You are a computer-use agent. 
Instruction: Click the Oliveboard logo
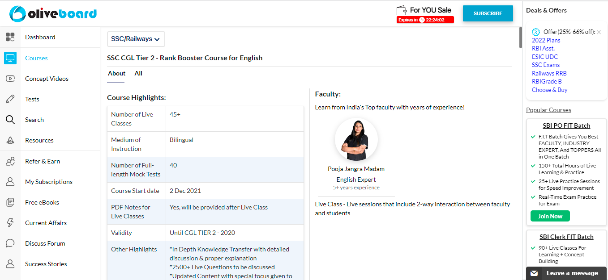pos(53,14)
